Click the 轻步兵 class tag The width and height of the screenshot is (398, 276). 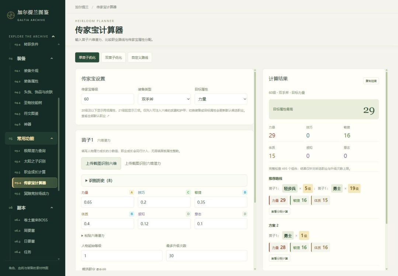[290, 188]
